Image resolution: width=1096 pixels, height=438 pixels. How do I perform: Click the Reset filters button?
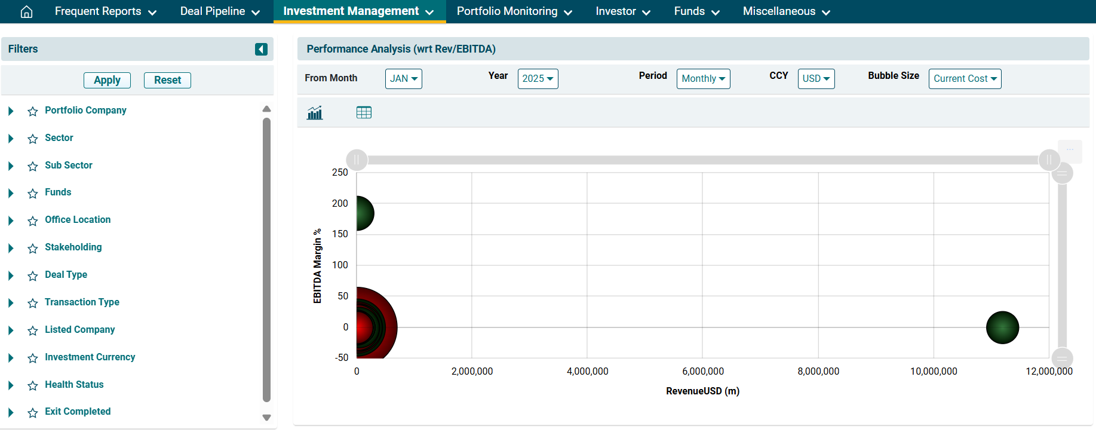[167, 80]
